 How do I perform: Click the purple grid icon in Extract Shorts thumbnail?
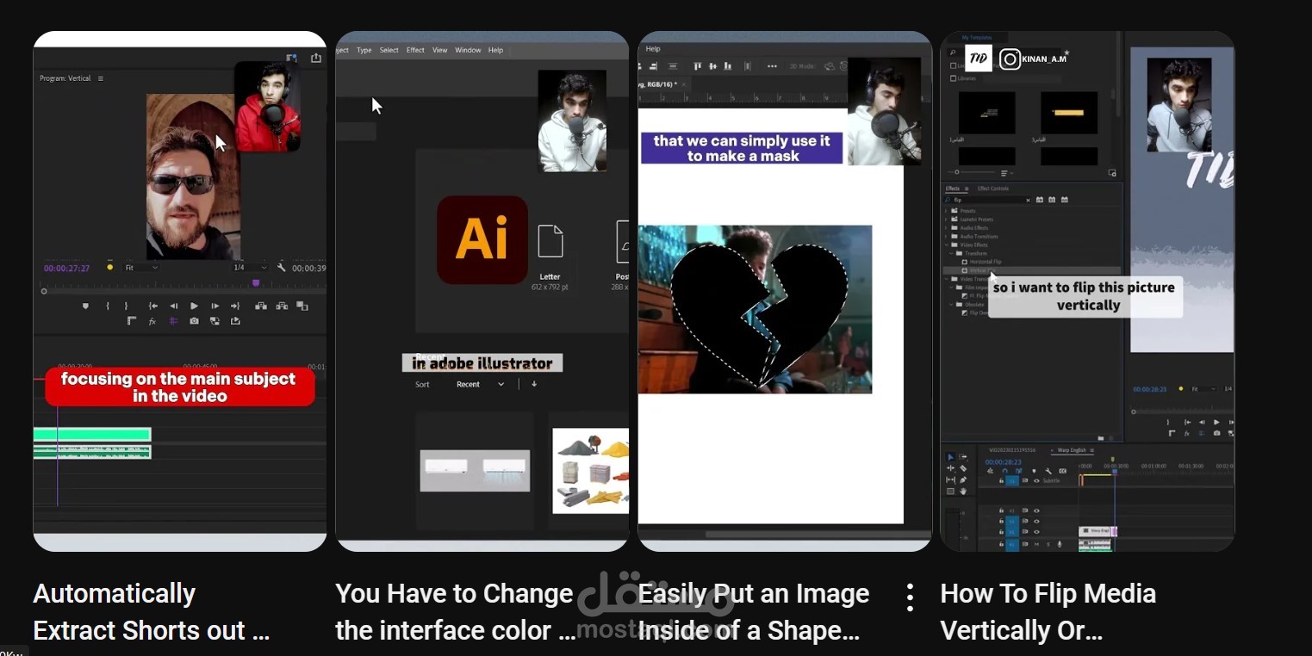(x=173, y=321)
